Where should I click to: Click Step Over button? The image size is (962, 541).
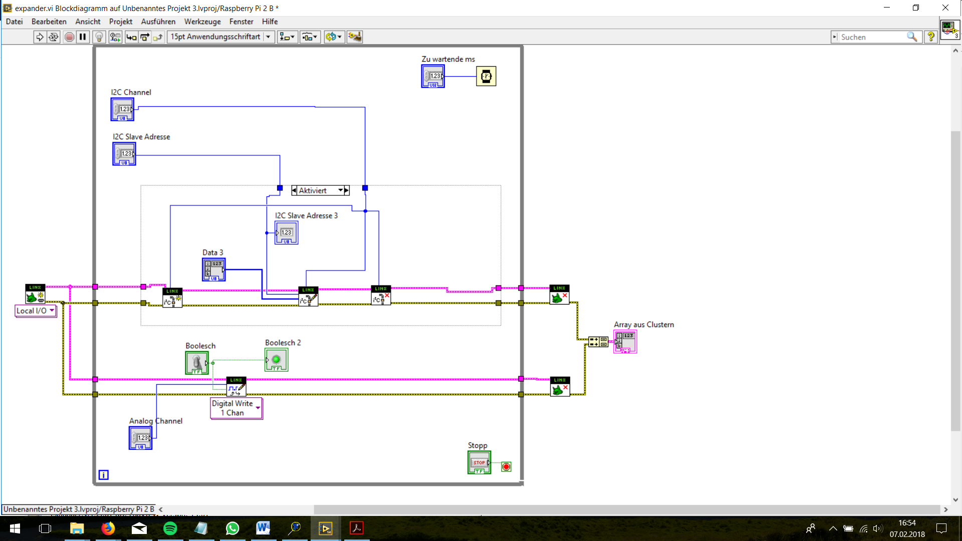point(145,37)
